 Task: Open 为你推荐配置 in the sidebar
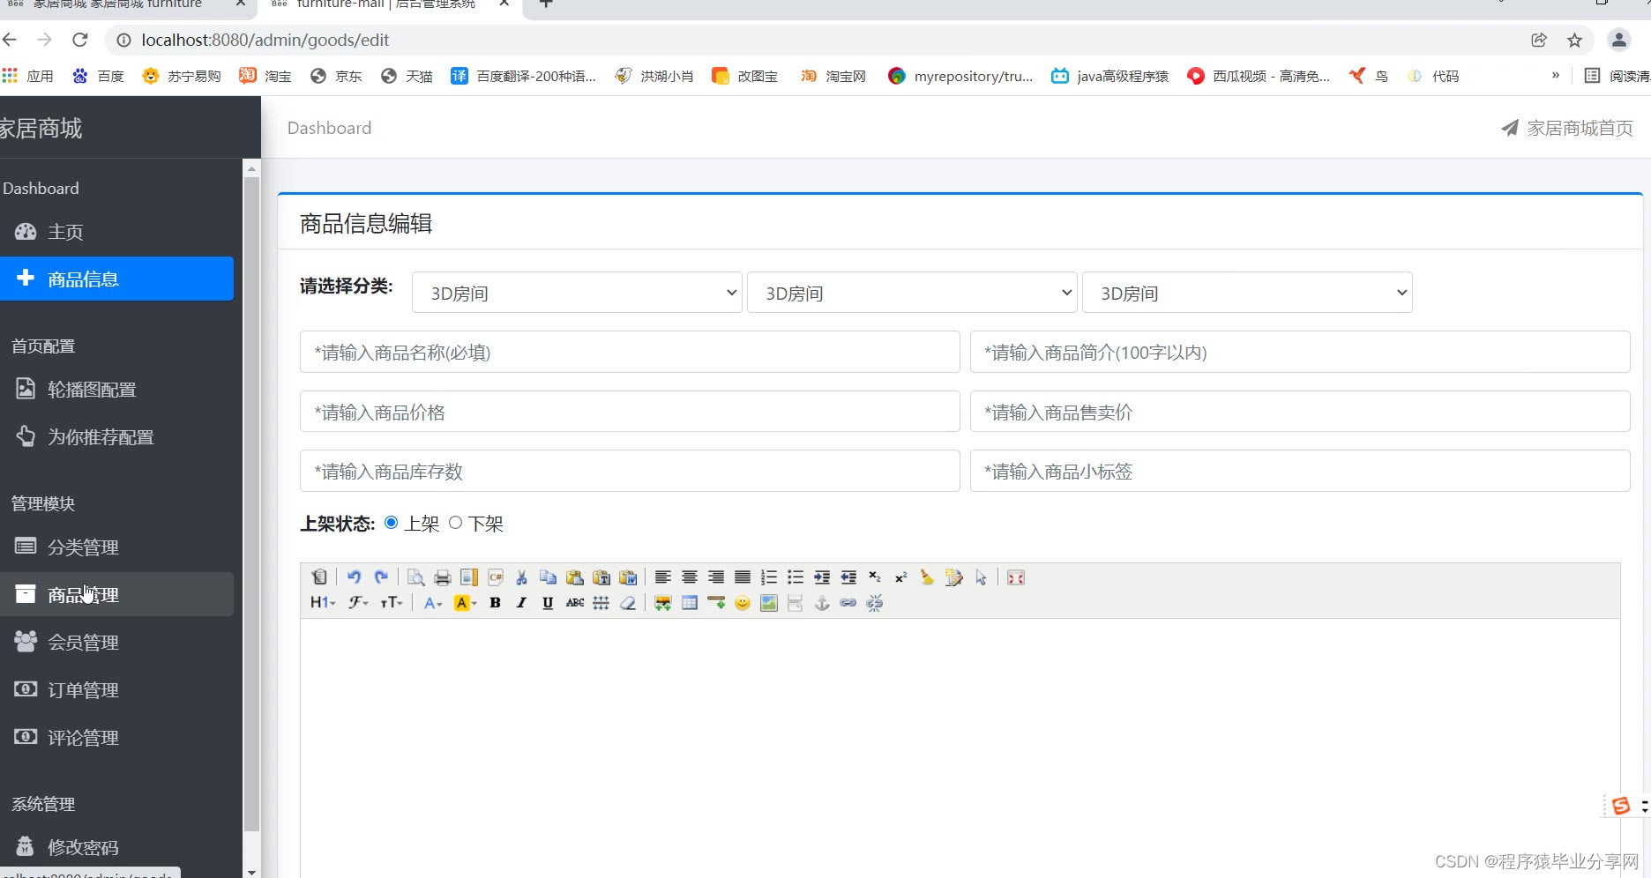[x=116, y=437]
